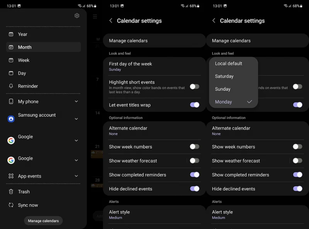Tap hamburger menu icon behind the drawer
Screen dimensions: 309x229
tap(95, 16)
